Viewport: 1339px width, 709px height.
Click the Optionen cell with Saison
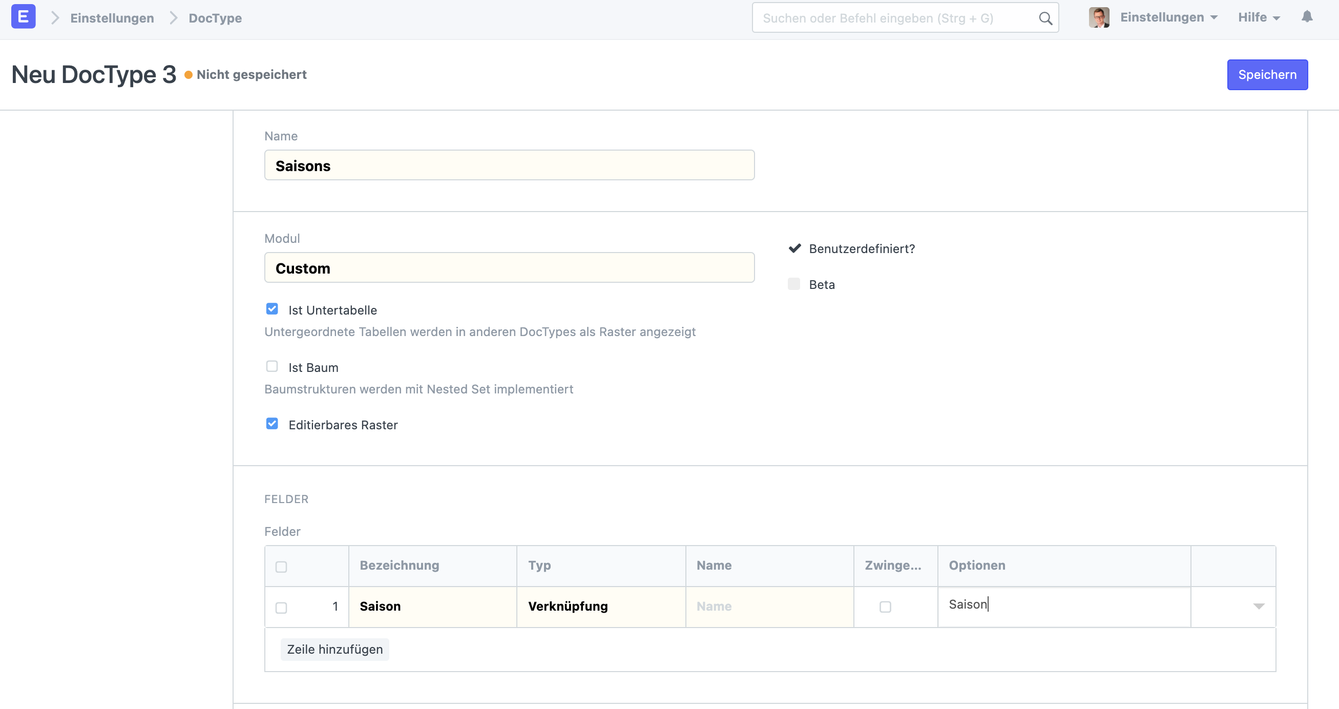1064,607
